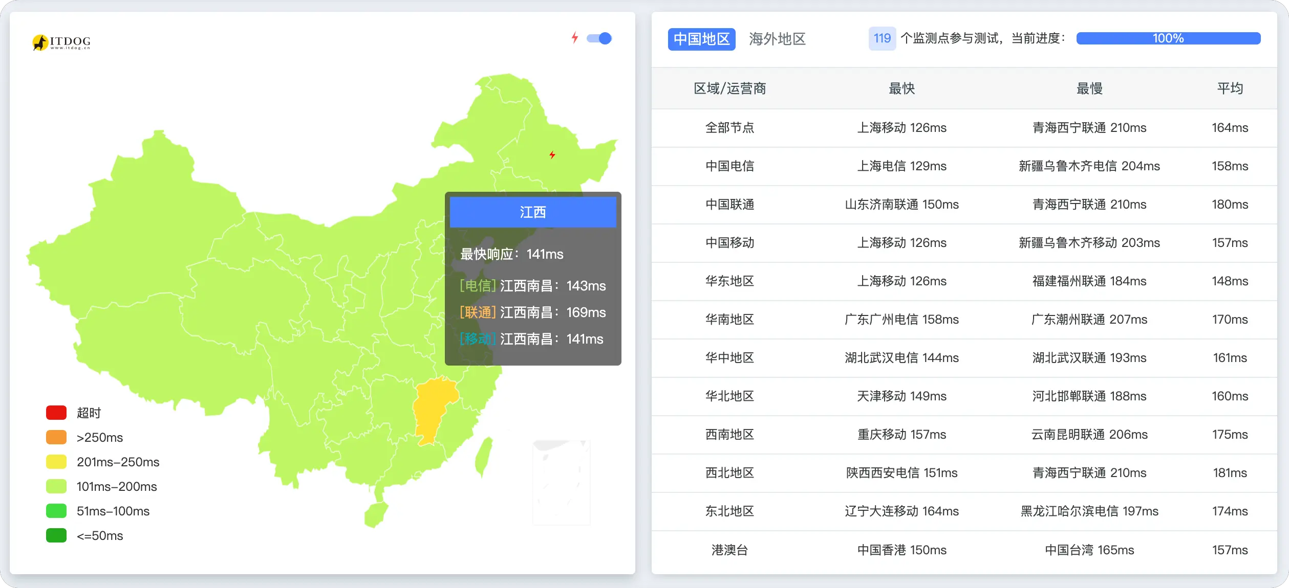Click 湖北武汉电信 144ms cell
The width and height of the screenshot is (1289, 588).
[901, 357]
